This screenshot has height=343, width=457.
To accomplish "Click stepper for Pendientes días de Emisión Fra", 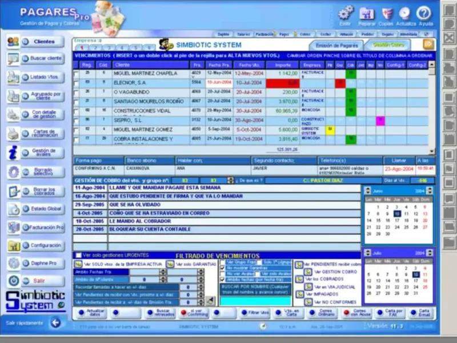I will (x=201, y=302).
